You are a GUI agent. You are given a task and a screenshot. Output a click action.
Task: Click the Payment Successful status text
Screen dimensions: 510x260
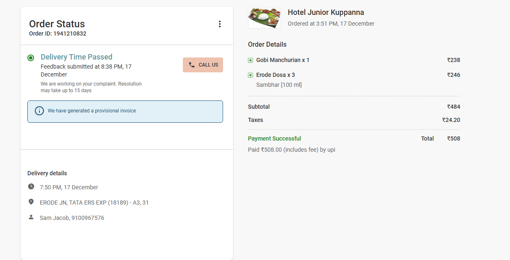point(274,138)
